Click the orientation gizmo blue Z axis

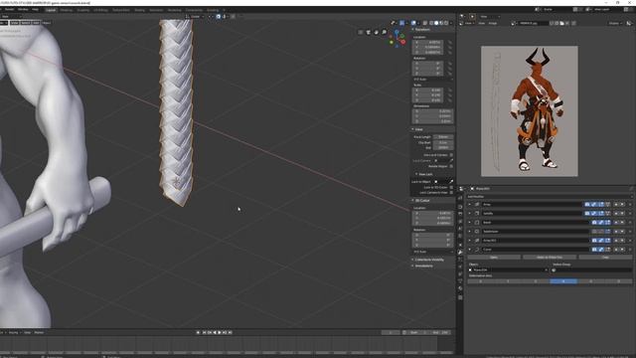(x=397, y=31)
